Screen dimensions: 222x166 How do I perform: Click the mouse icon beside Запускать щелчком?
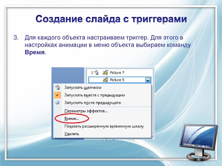[x=57, y=87]
